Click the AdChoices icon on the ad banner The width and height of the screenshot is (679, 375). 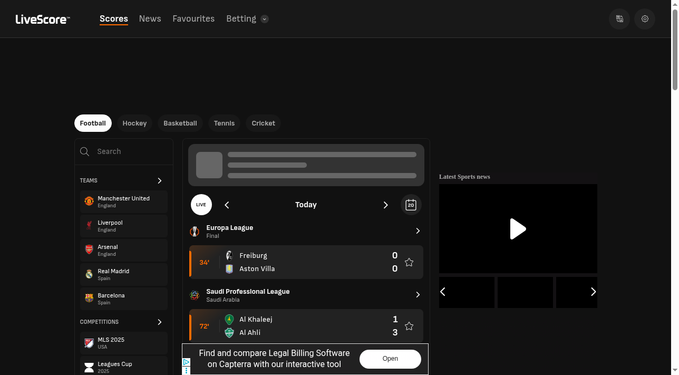tap(186, 362)
